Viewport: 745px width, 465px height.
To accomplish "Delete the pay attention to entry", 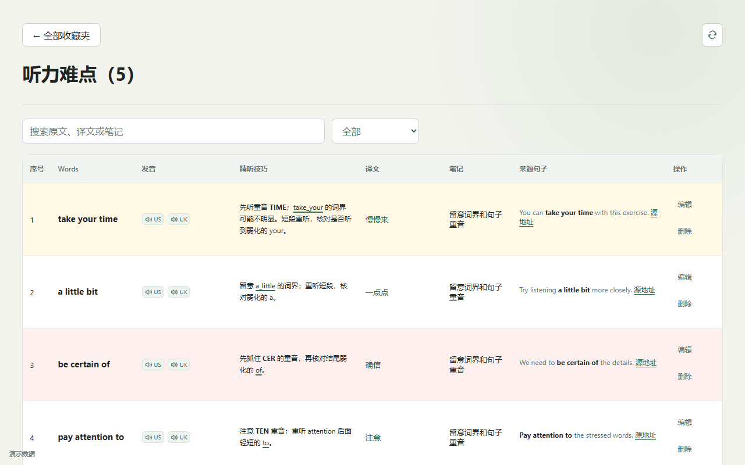I will [684, 449].
